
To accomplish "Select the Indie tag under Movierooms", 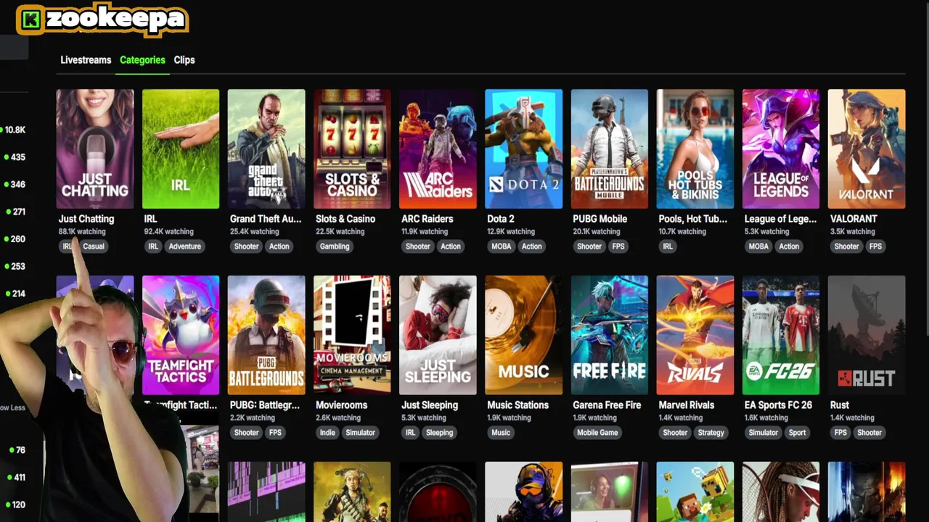I will coord(327,433).
